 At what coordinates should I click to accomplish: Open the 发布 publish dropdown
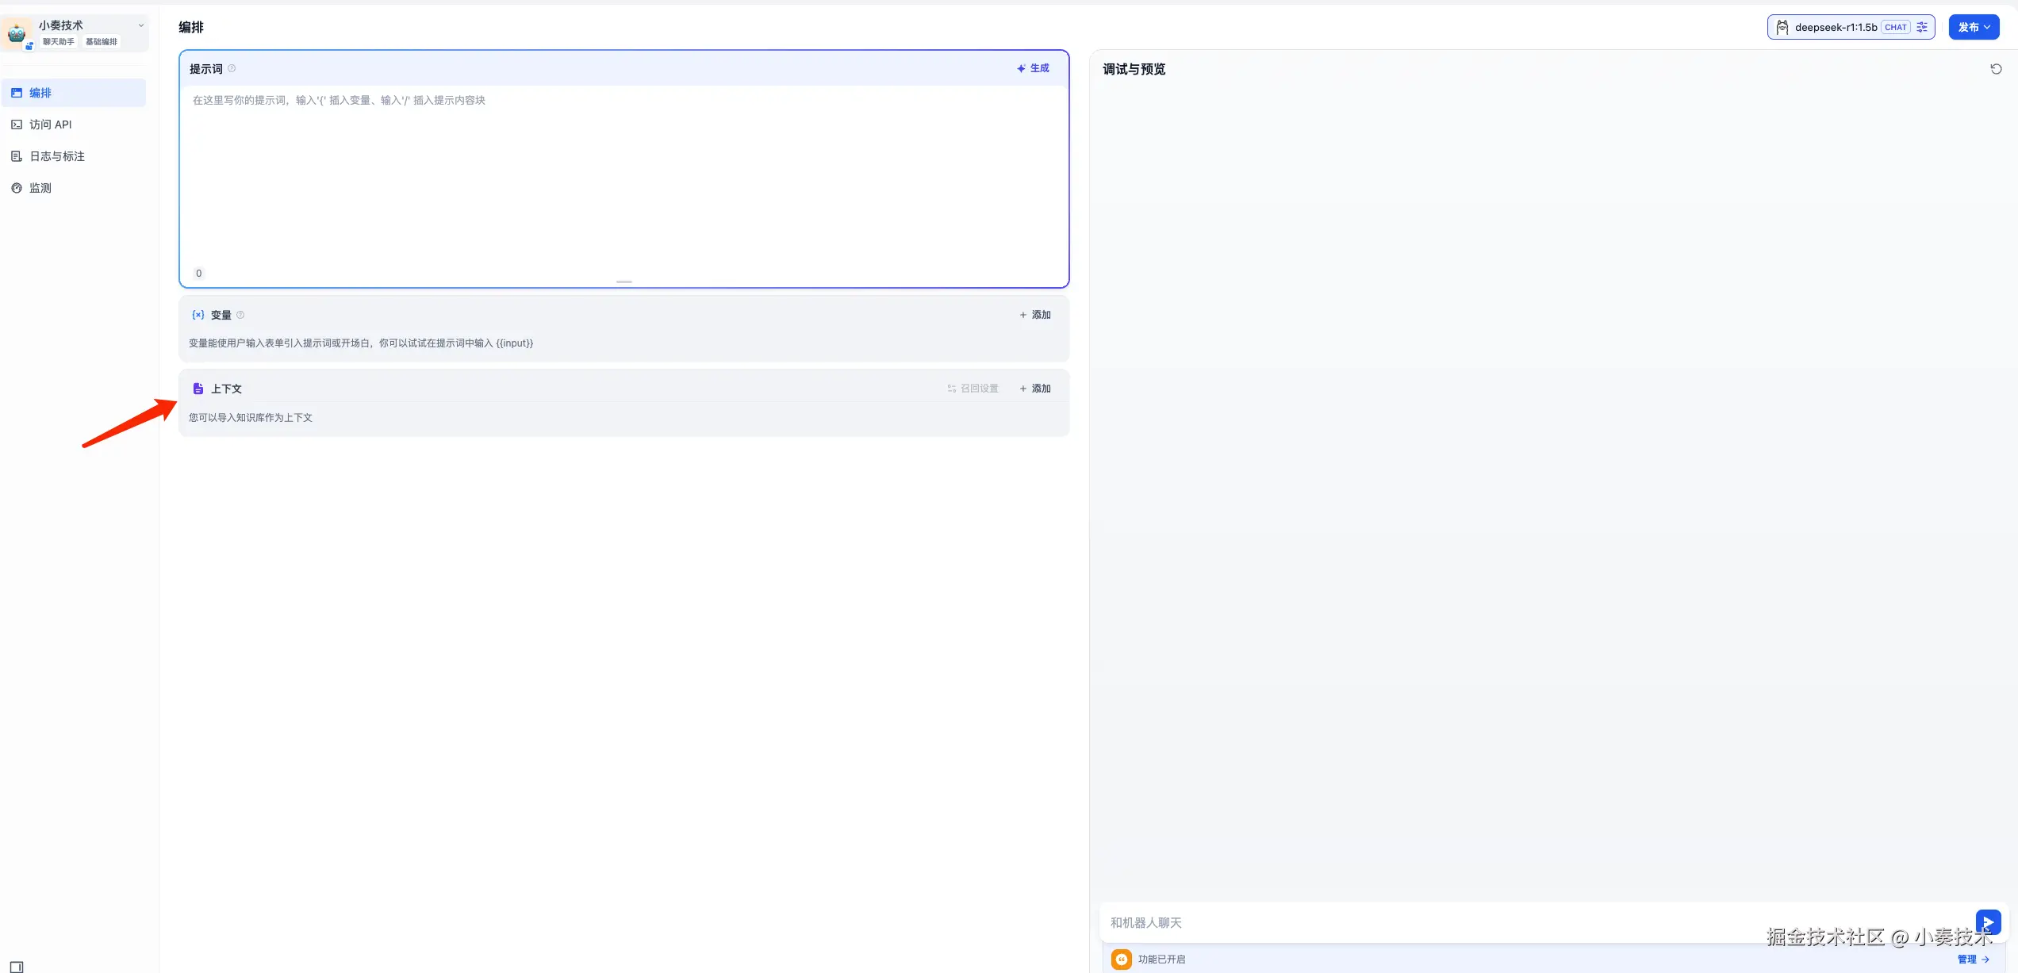(x=1974, y=27)
